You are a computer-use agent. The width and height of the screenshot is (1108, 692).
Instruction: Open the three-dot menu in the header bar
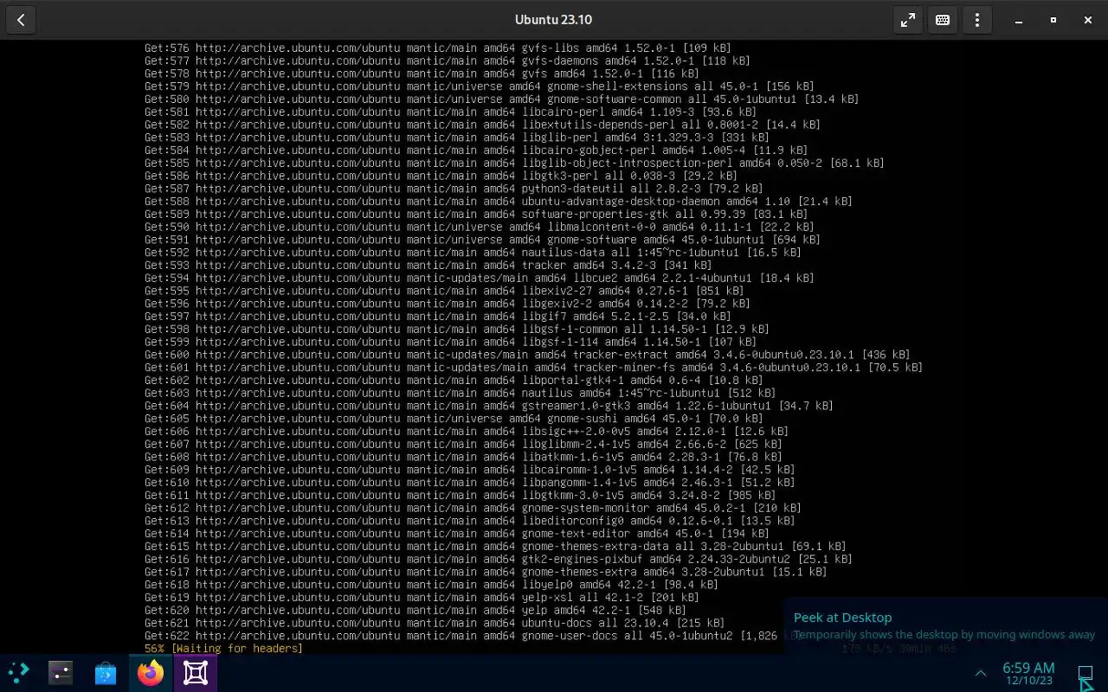(x=977, y=20)
